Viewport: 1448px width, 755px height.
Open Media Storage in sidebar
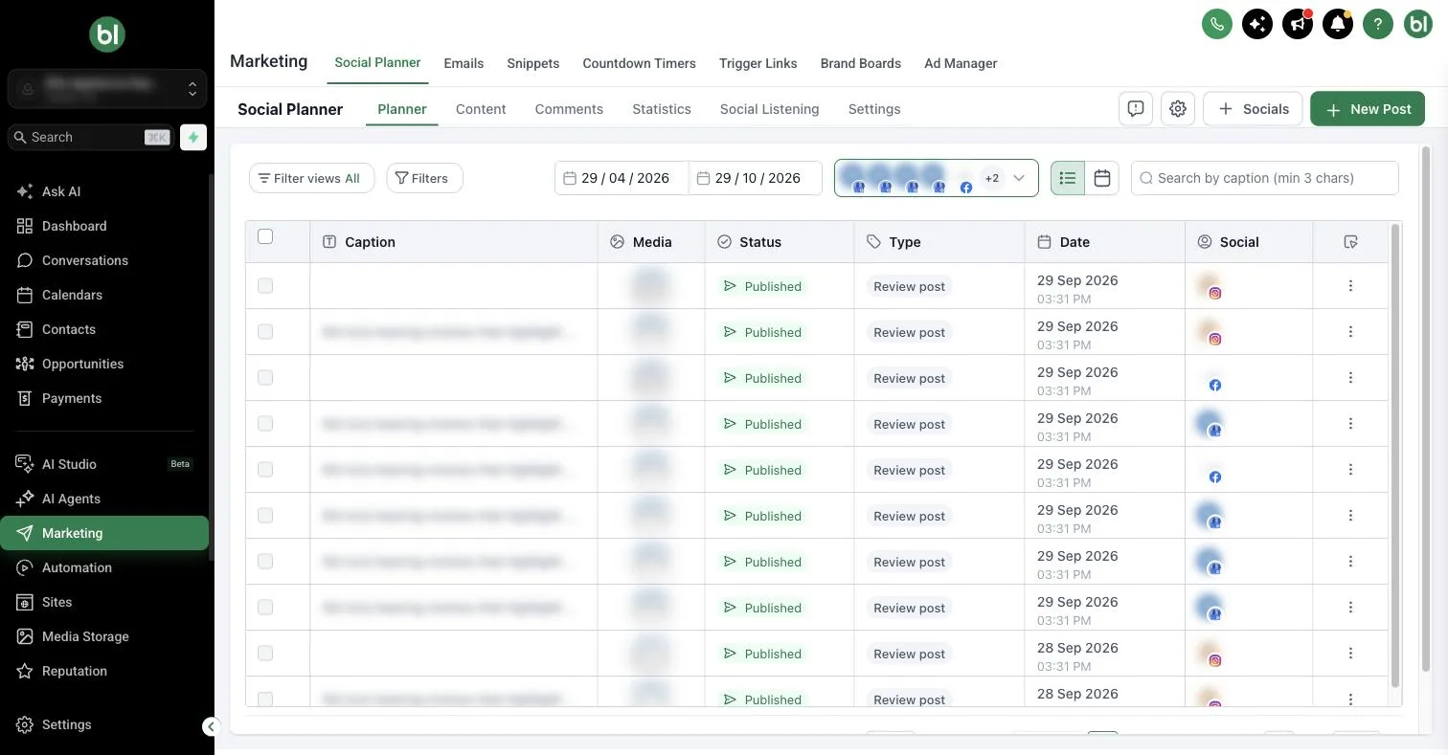pos(104,636)
